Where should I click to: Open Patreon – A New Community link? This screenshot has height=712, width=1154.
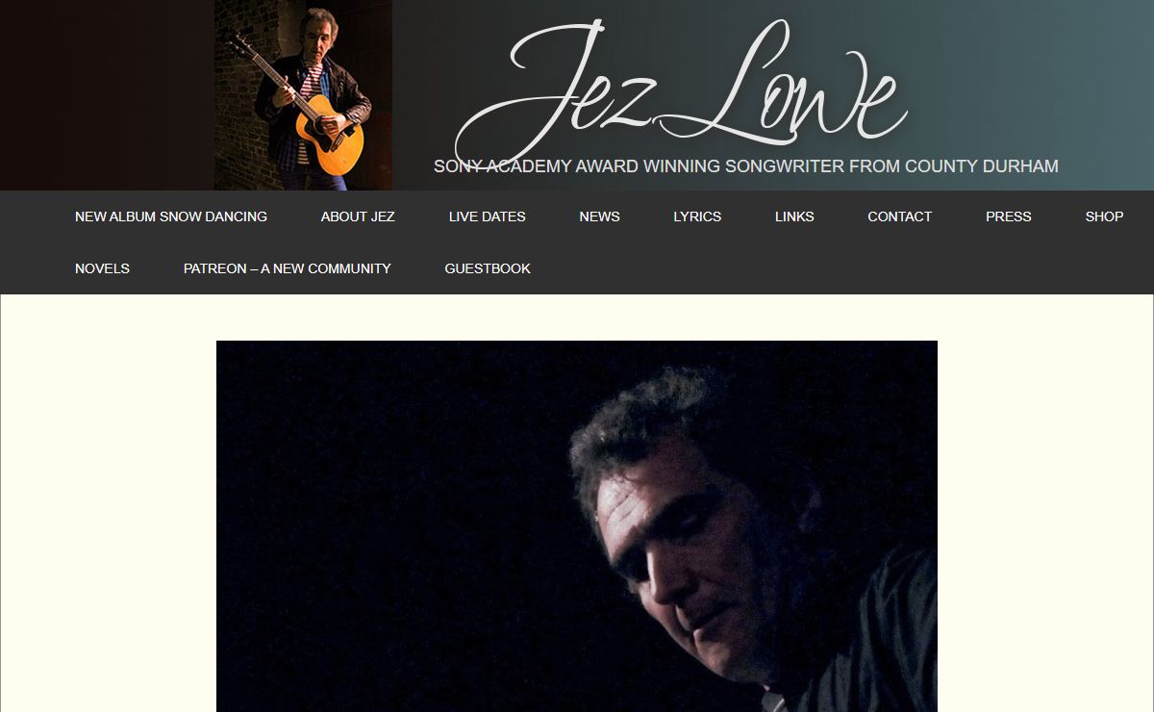pyautogui.click(x=287, y=268)
